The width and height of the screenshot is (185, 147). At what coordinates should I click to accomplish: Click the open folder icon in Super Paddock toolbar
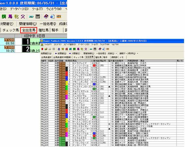46,49
